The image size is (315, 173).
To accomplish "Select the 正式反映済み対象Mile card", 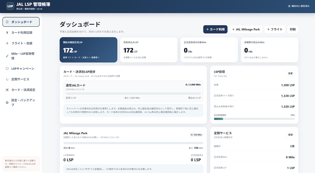I will (209, 50).
